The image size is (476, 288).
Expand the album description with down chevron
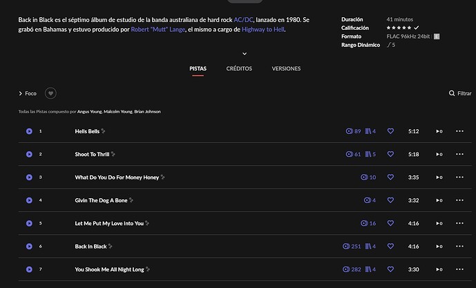(x=245, y=54)
